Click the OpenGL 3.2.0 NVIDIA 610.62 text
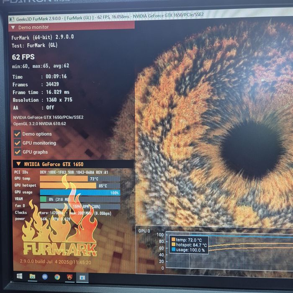 (x=40, y=124)
